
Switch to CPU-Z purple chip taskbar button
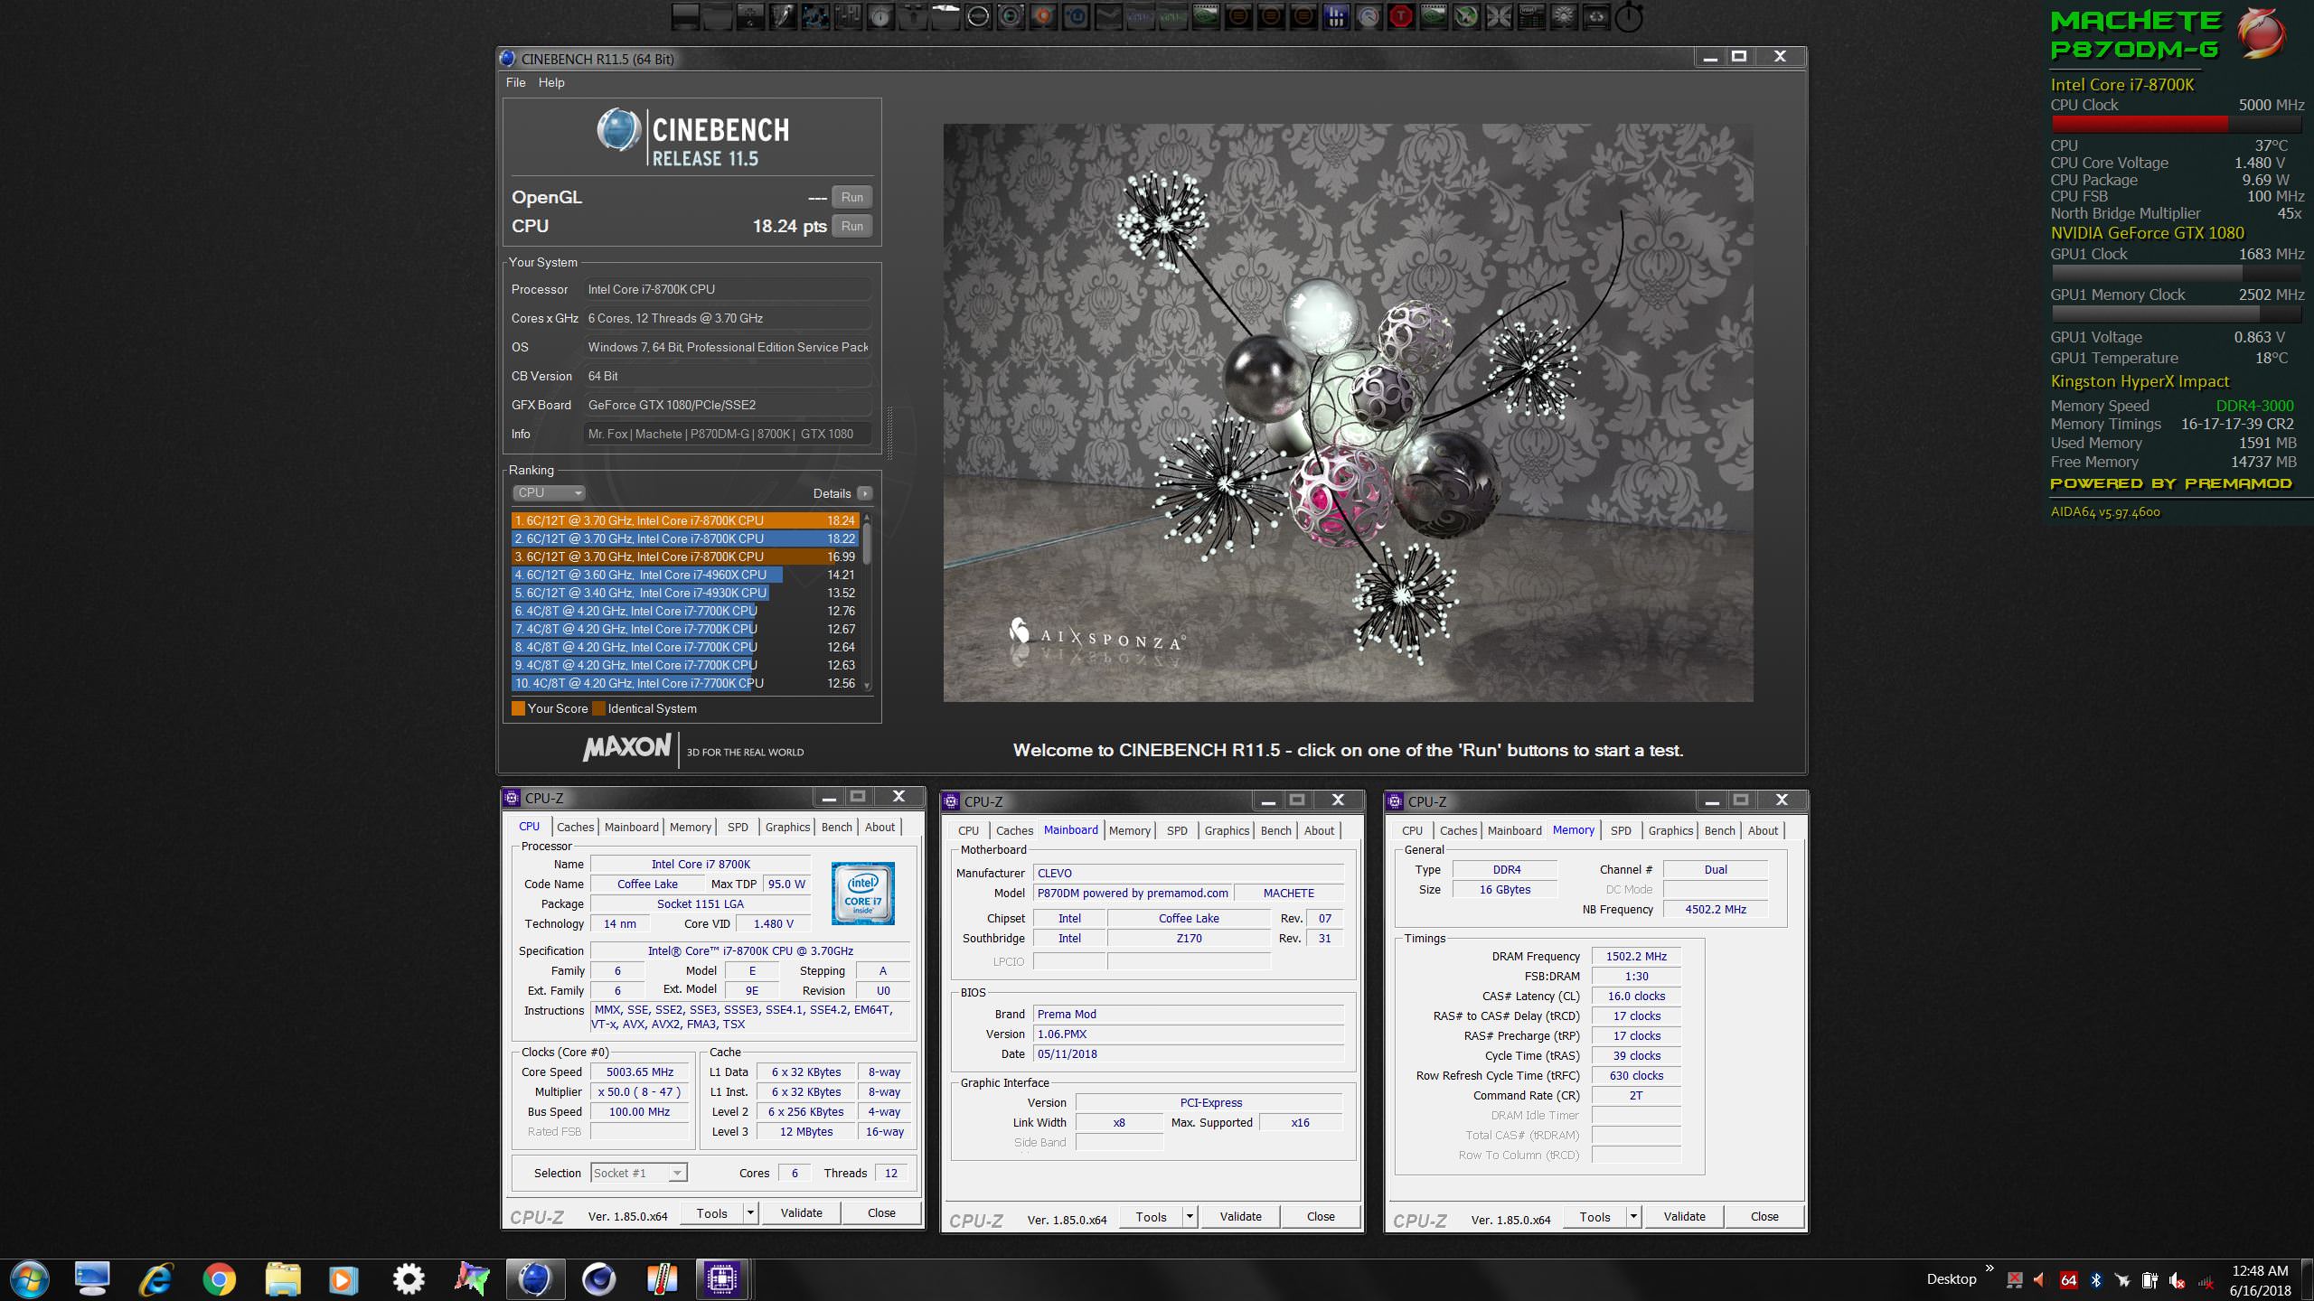pos(721,1278)
